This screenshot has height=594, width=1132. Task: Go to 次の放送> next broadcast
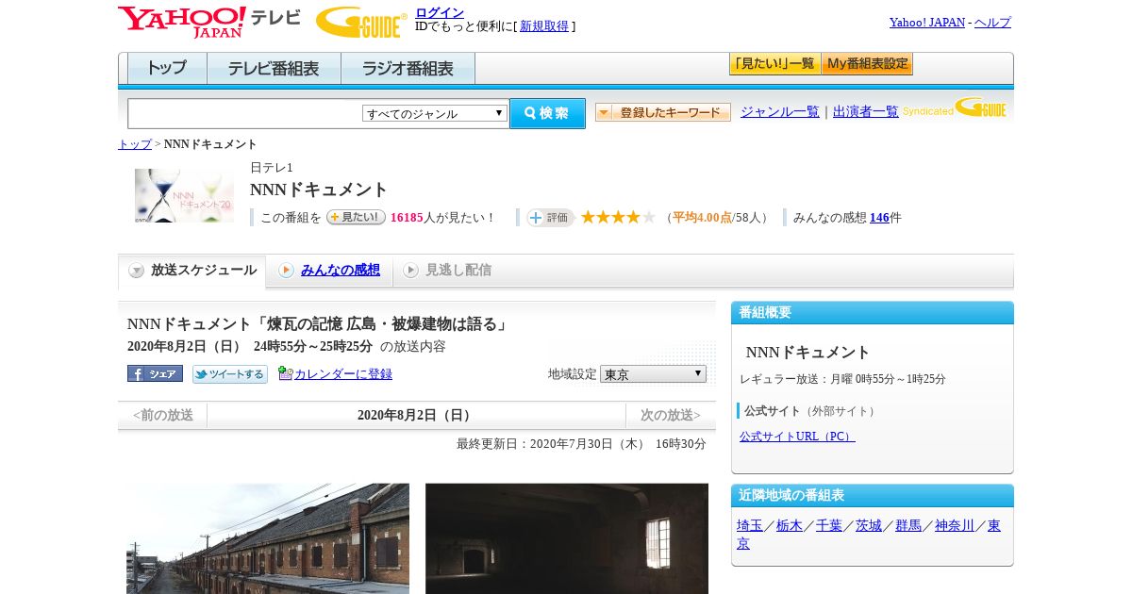pyautogui.click(x=671, y=415)
